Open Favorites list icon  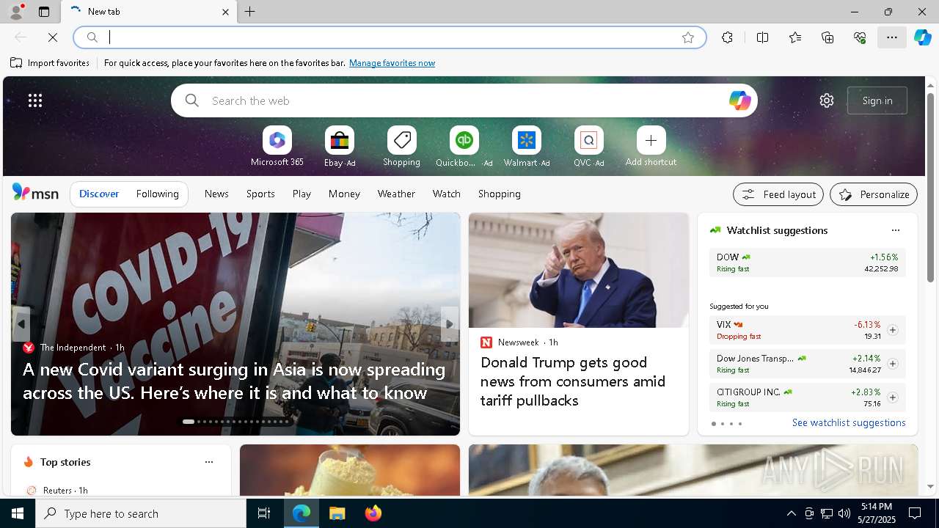tap(795, 37)
